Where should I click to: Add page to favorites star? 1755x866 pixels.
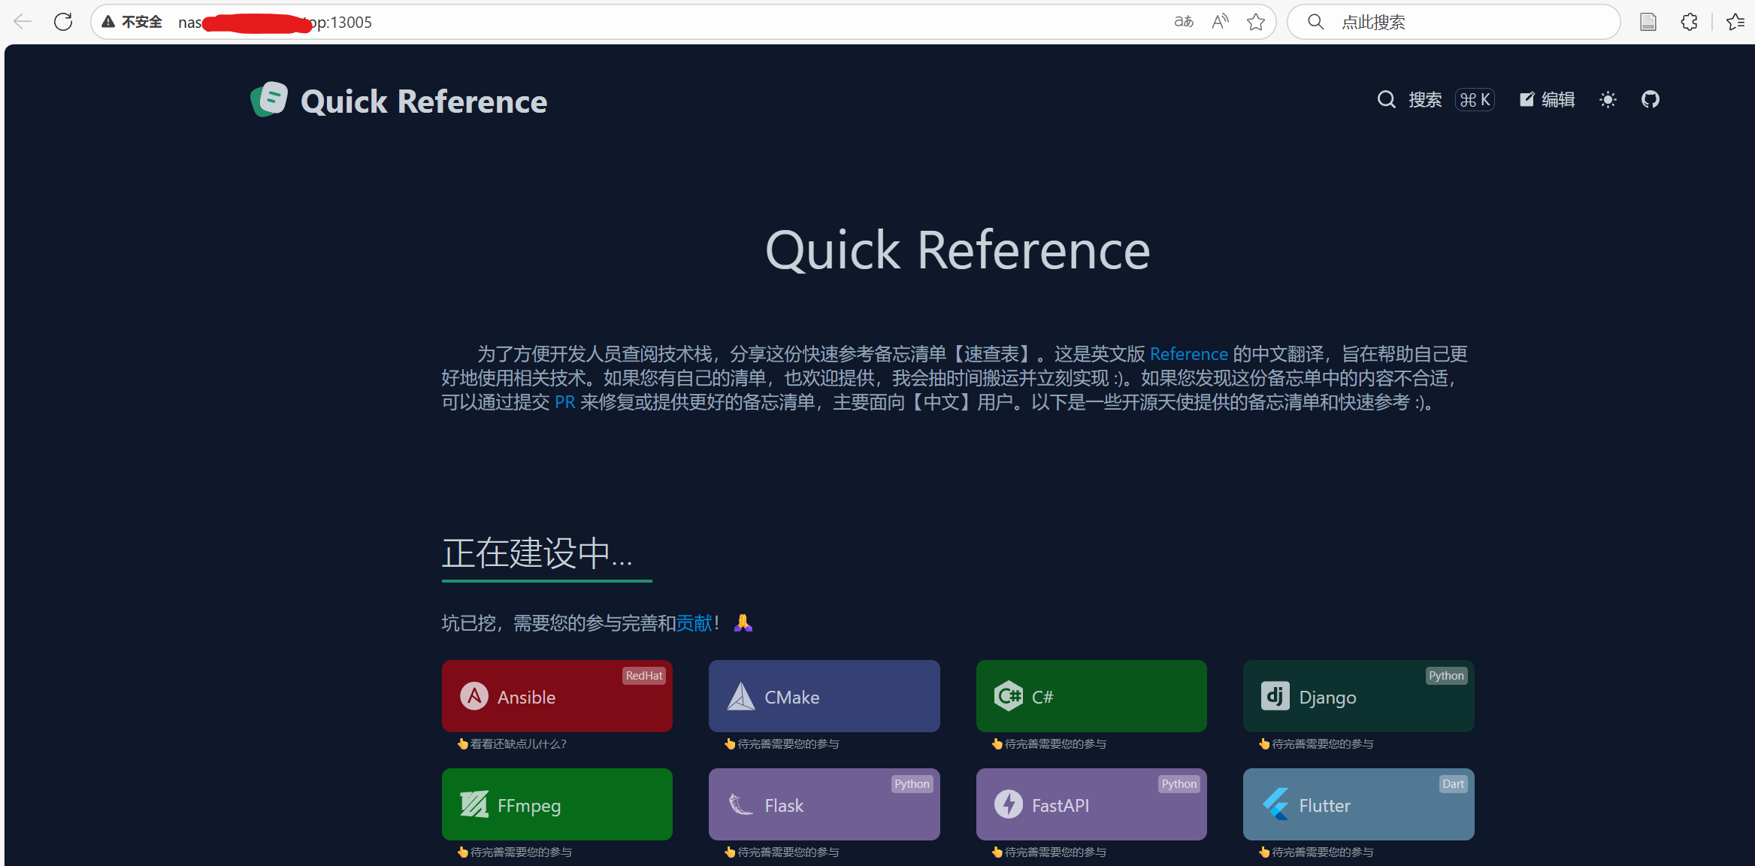(x=1255, y=22)
